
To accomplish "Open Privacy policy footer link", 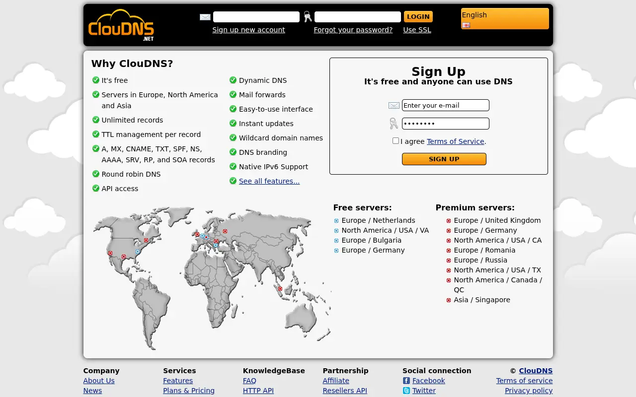I will 529,391.
